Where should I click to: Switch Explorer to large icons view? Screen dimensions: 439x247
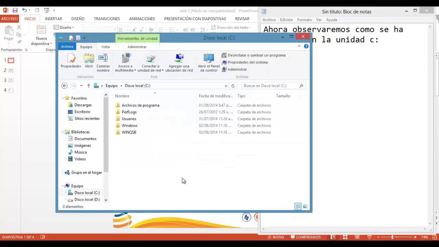point(305,206)
